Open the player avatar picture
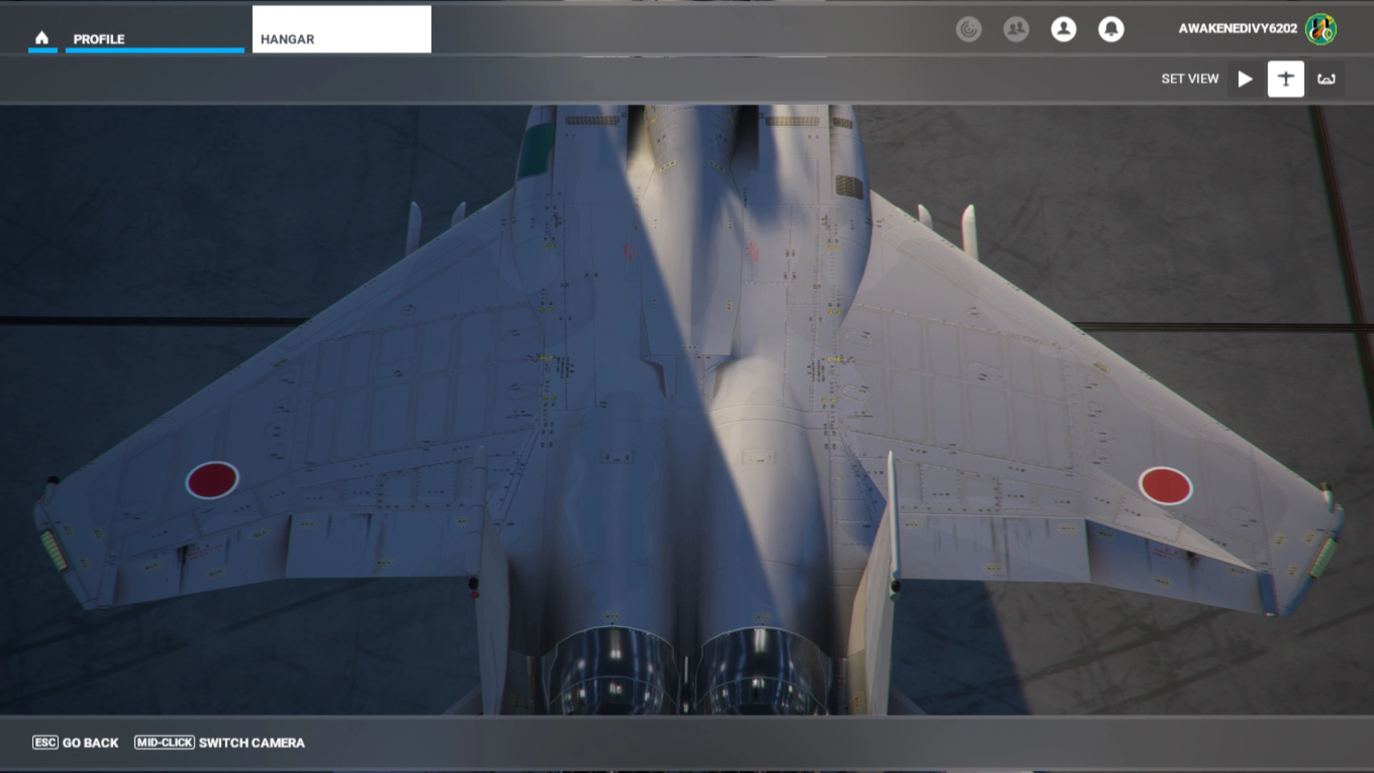The width and height of the screenshot is (1374, 773). 1320,29
